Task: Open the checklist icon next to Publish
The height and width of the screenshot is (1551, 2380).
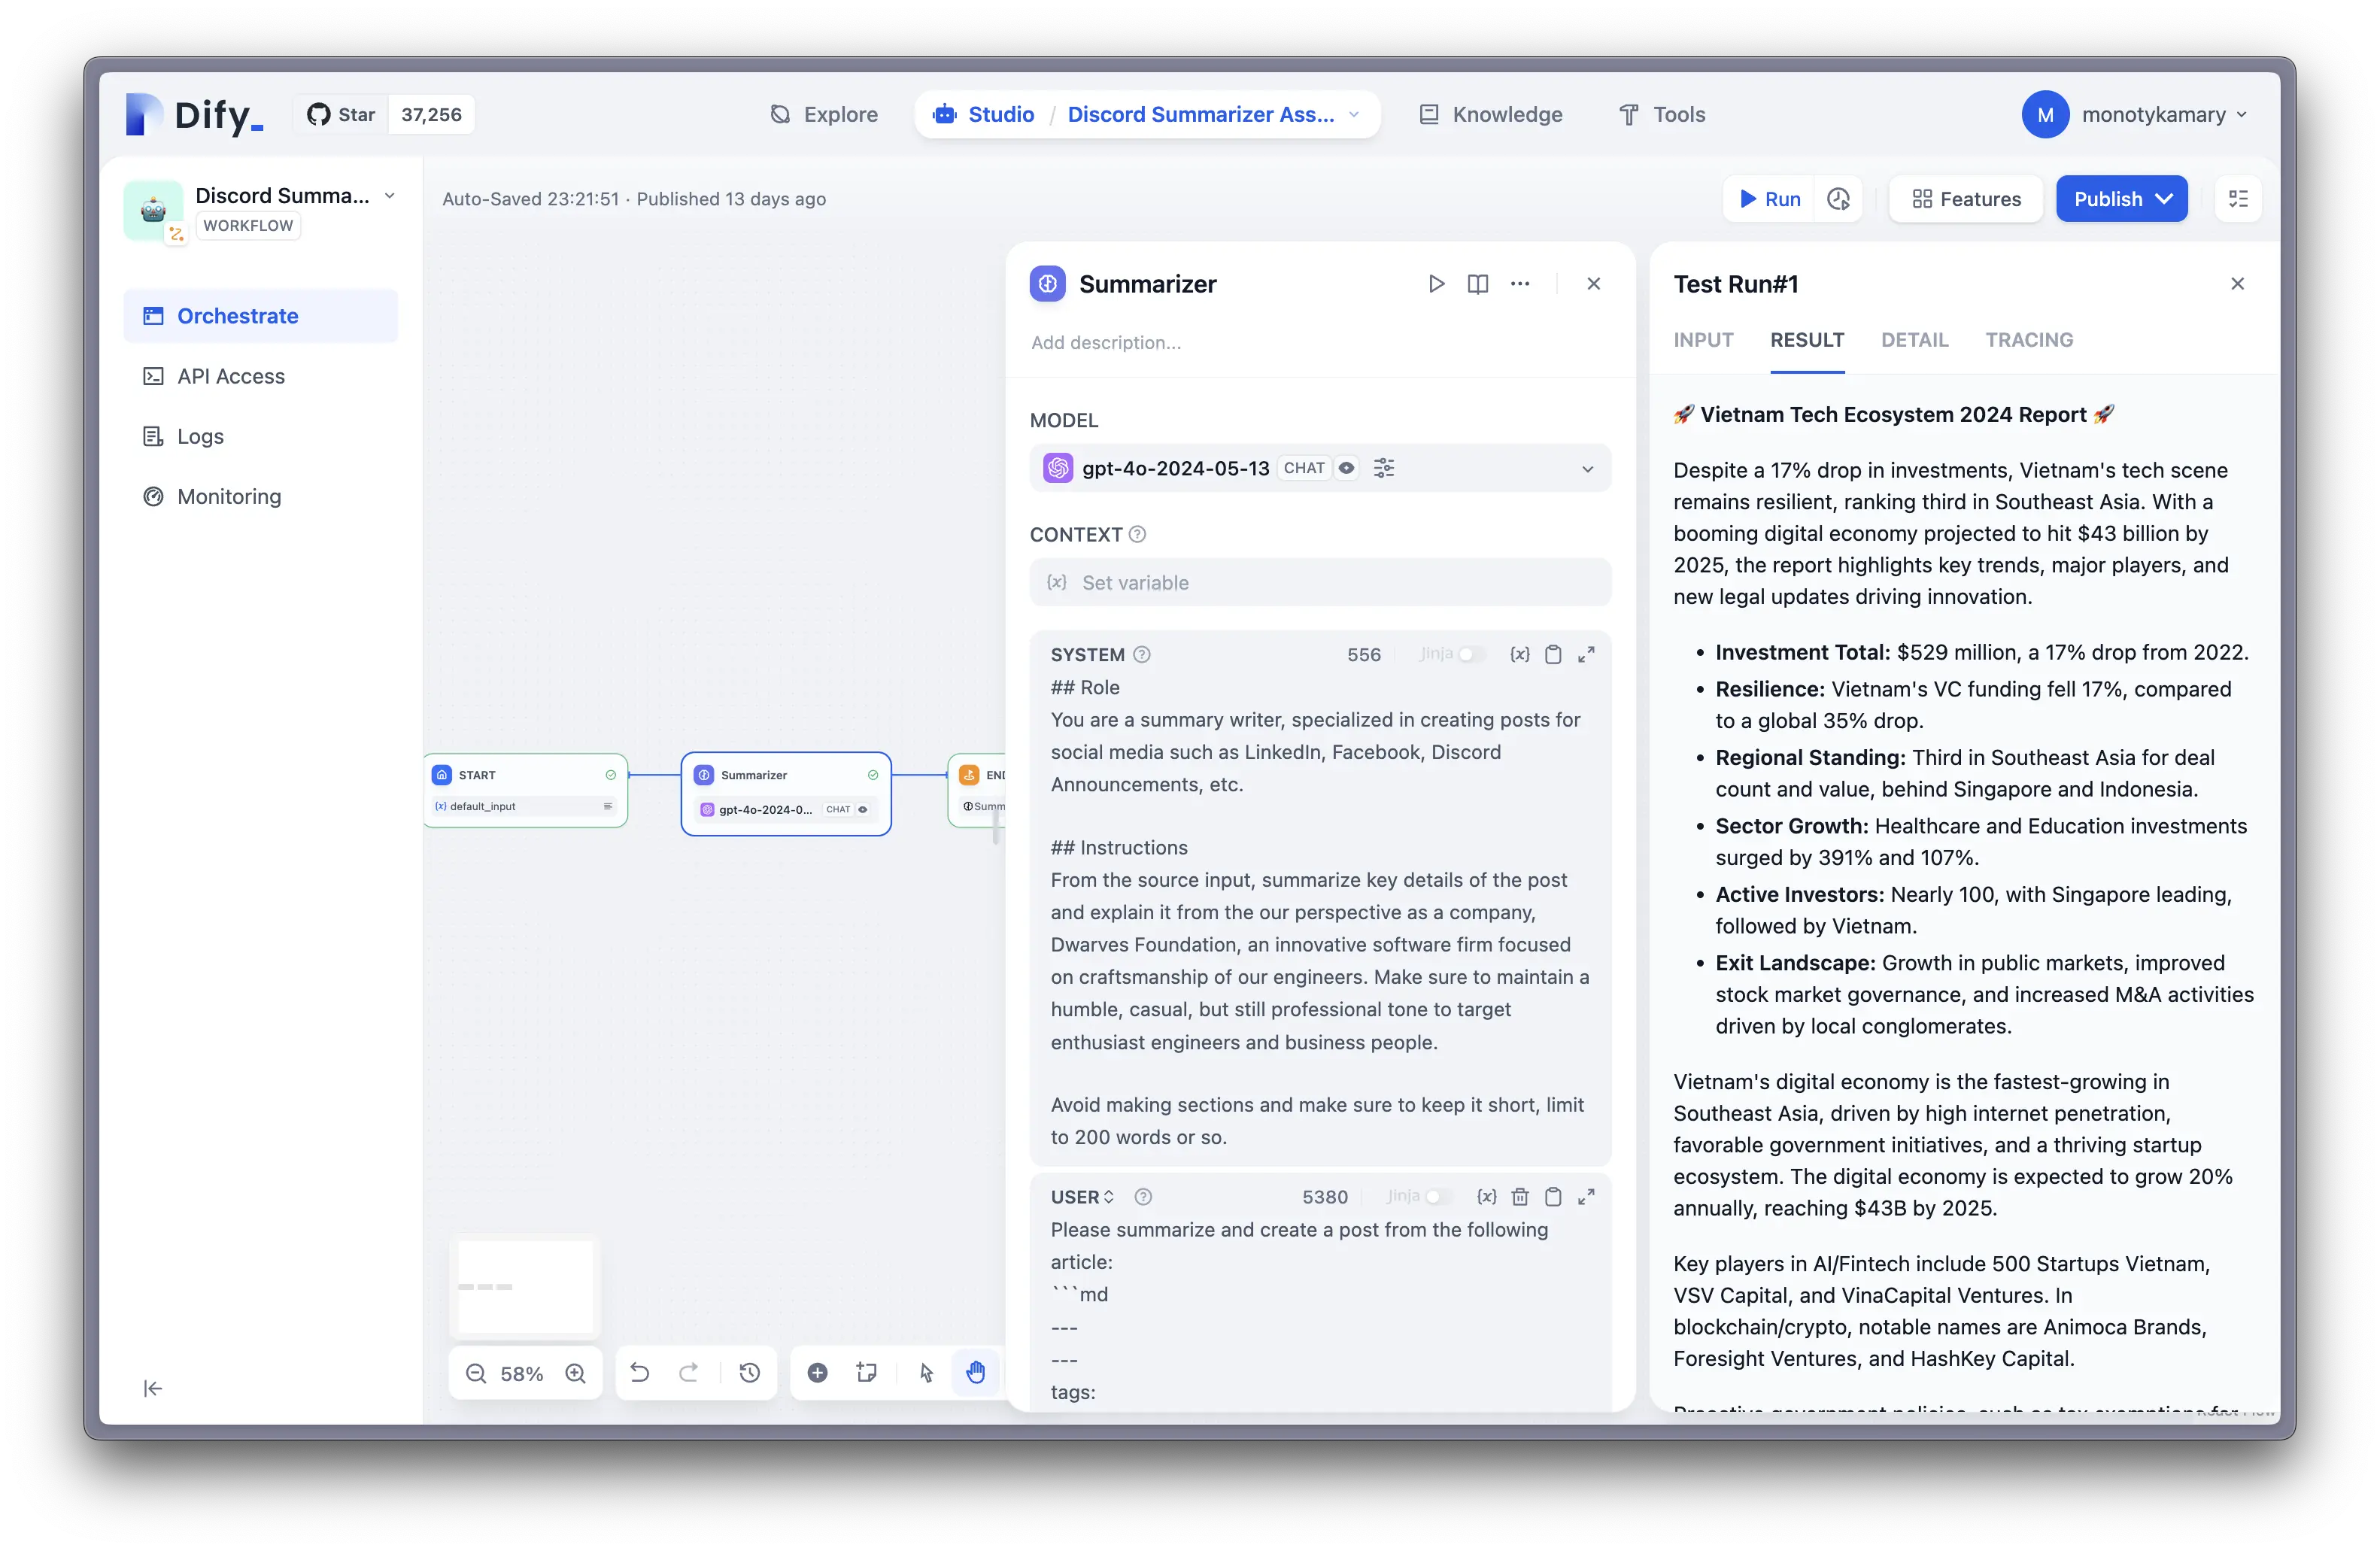Action: (x=2238, y=199)
